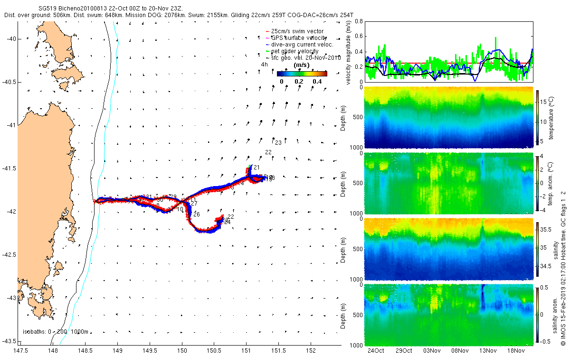Click the '148.5' longitude tick label
Screen dimensions: 570x356
(x=85, y=351)
